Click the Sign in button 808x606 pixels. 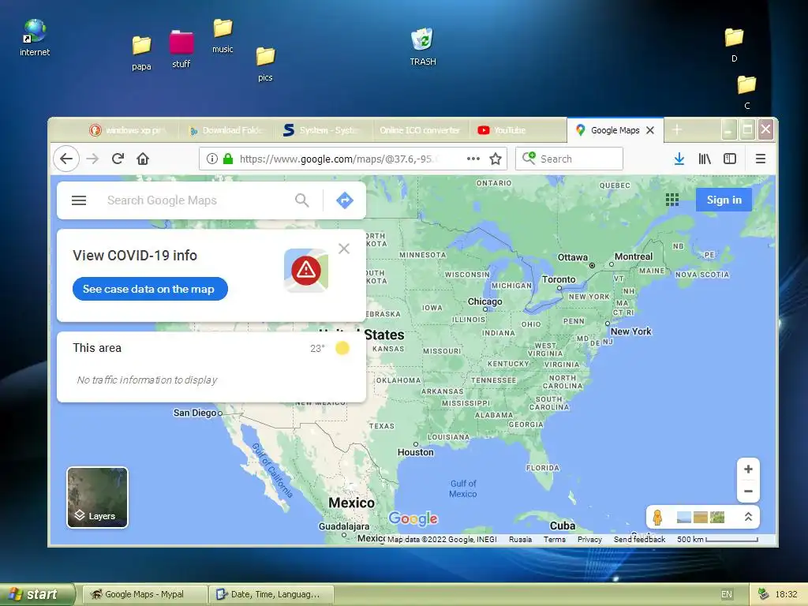point(724,200)
